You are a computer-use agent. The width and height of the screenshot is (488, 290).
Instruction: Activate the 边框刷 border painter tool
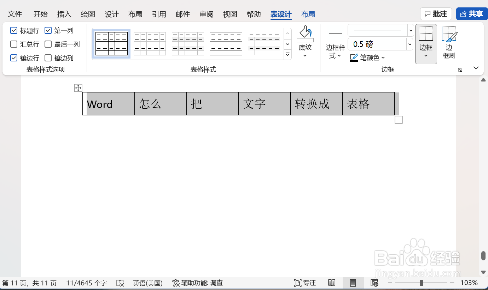point(449,43)
